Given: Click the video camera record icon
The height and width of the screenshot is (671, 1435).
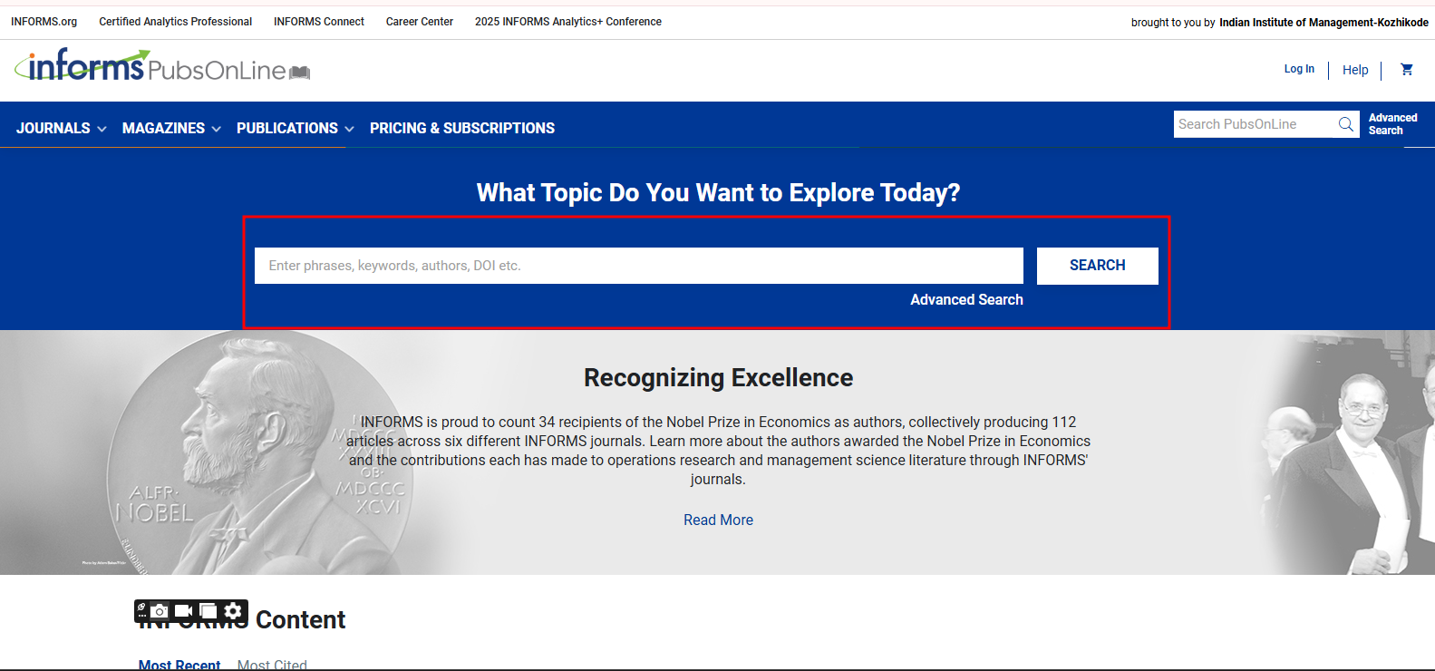Looking at the screenshot, I should [183, 611].
